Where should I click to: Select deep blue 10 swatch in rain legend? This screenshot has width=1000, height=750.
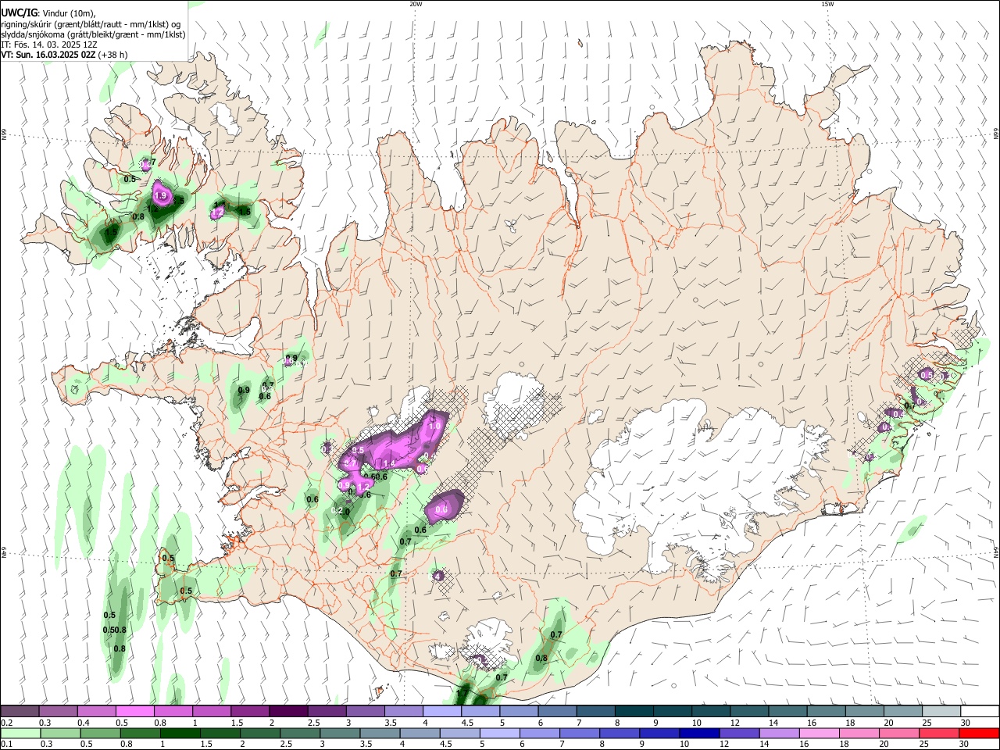tap(698, 733)
